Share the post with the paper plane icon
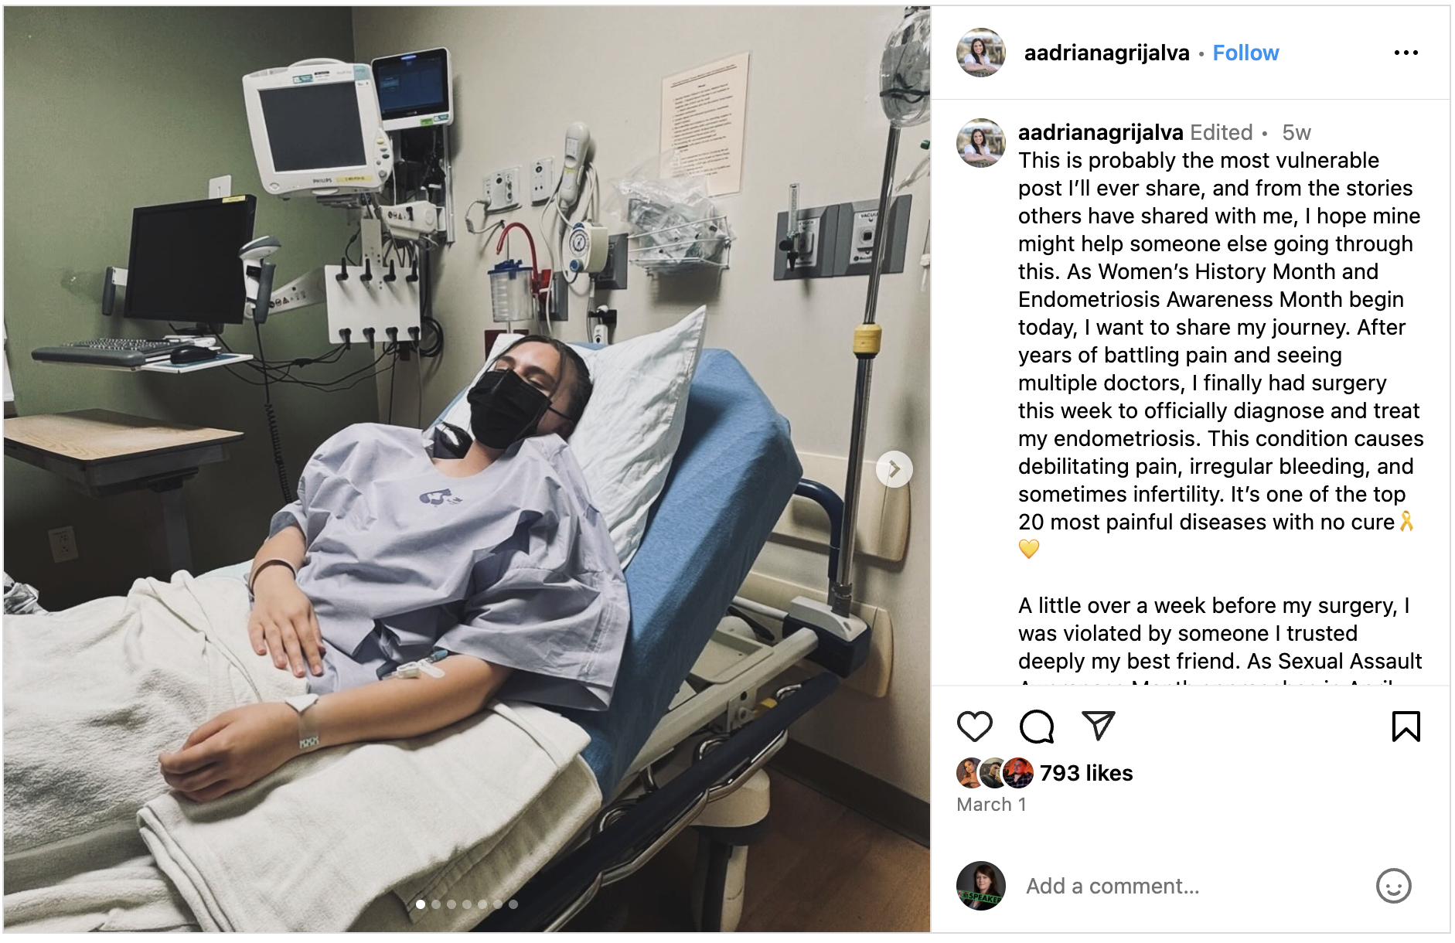This screenshot has width=1455, height=943. click(x=1098, y=725)
